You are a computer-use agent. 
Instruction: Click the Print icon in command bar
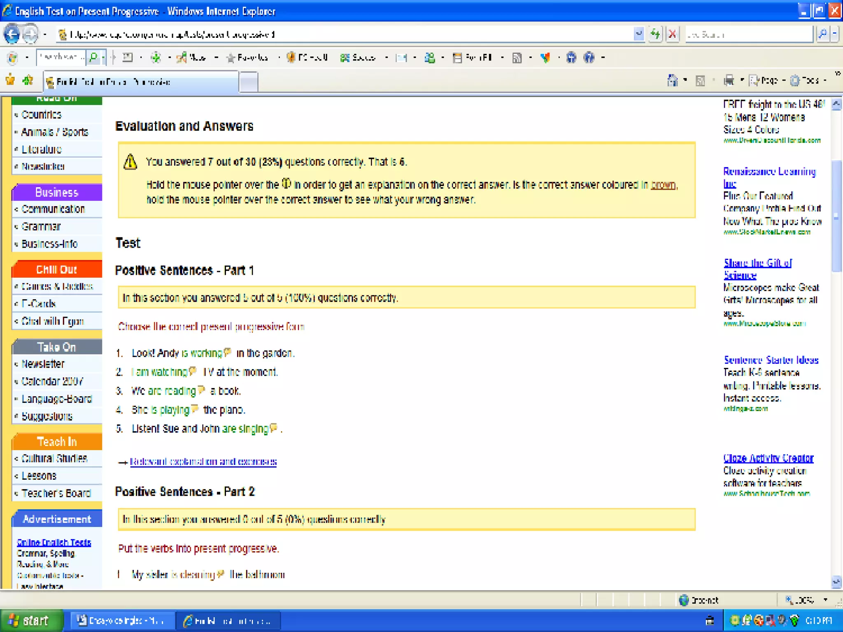point(729,81)
